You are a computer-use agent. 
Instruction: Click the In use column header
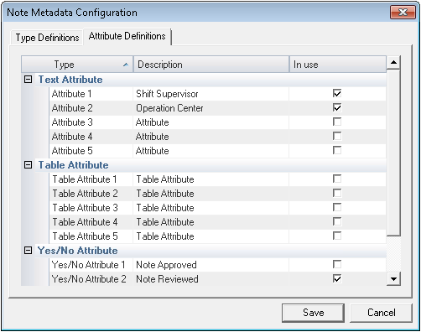point(338,65)
